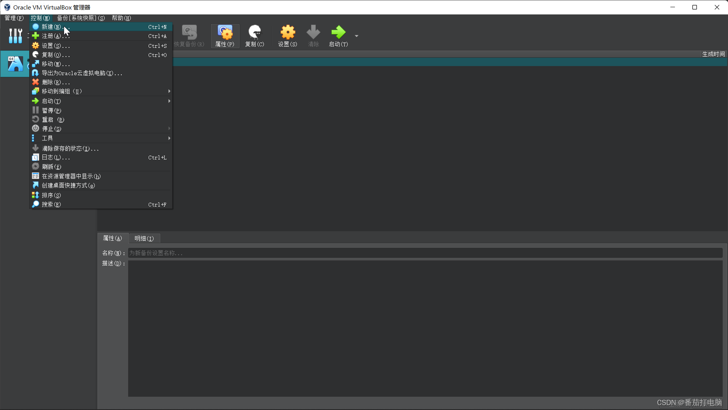Click into 描述(D) text area
The image size is (728, 410).
point(425,328)
